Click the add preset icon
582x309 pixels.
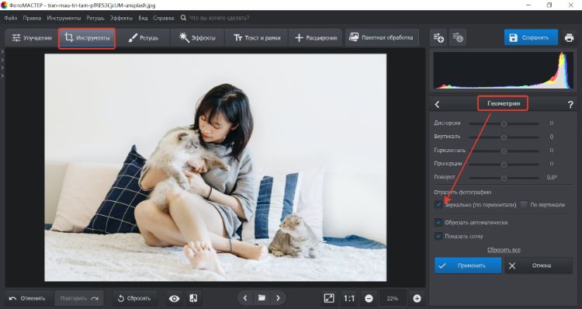[438, 37]
